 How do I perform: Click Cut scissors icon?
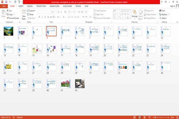pos(7,11)
